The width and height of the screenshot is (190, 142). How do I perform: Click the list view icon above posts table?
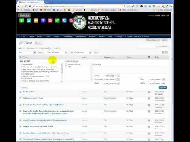[163, 52]
